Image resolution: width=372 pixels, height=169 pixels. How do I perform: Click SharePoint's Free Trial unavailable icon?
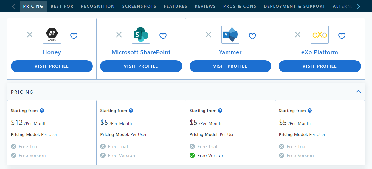pyautogui.click(x=103, y=146)
